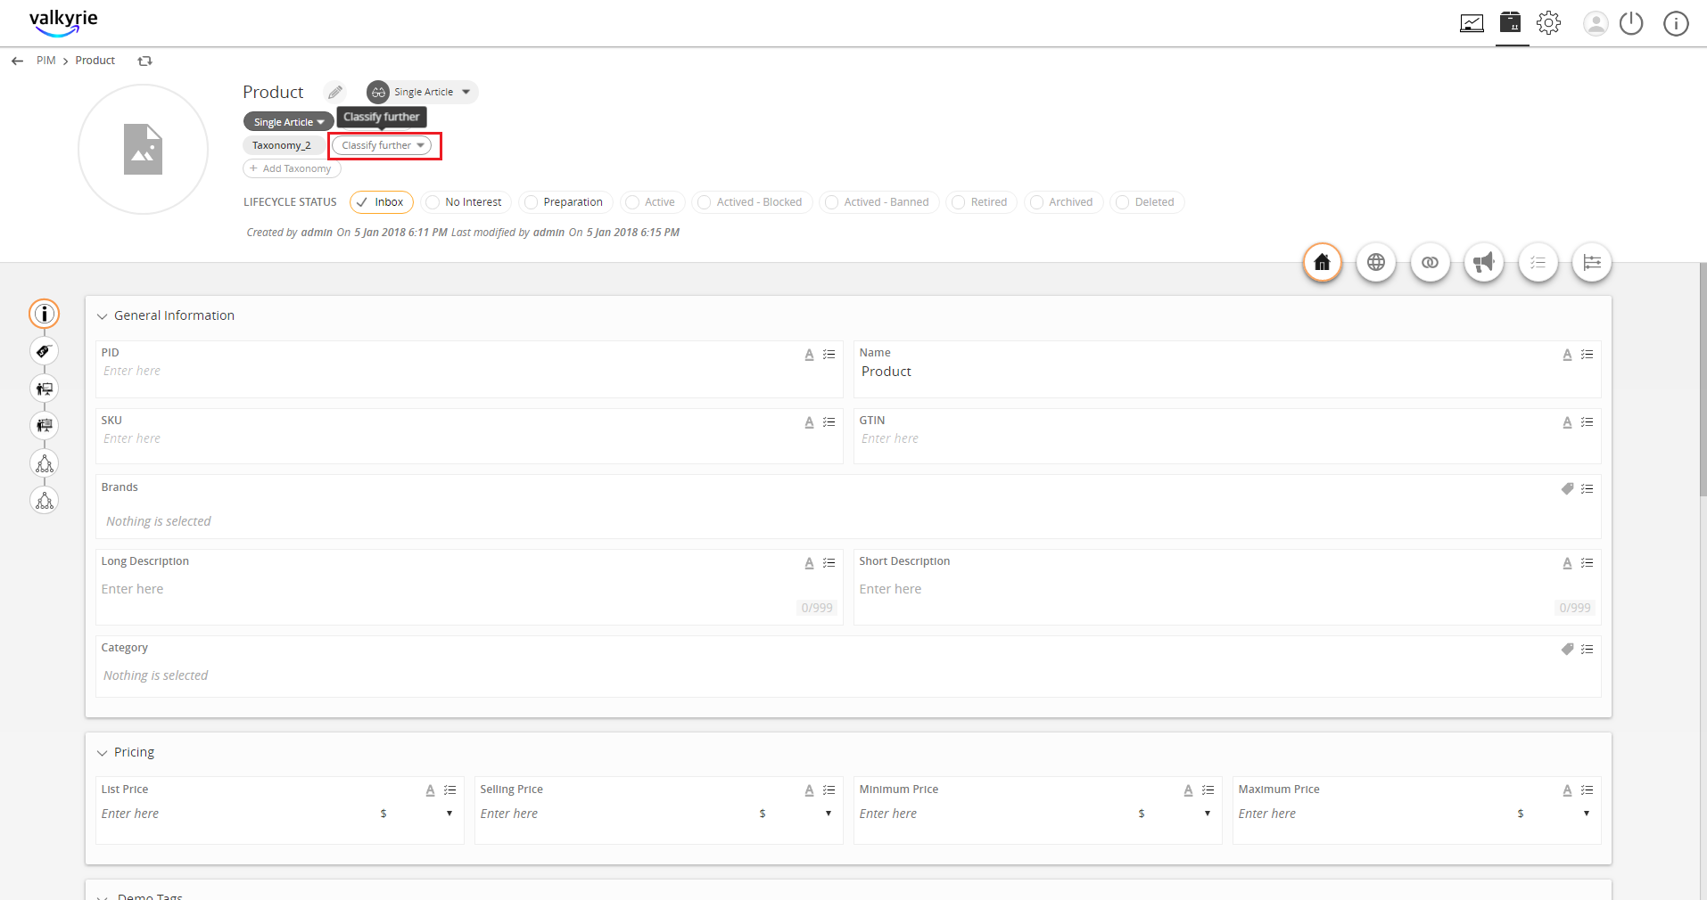Collapse the Pricing section

click(103, 753)
